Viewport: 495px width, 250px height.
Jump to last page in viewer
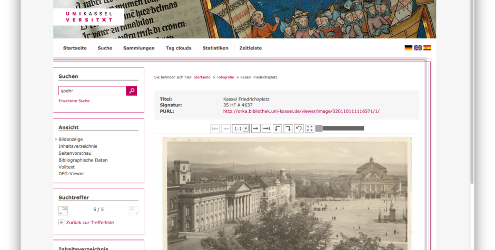(266, 128)
